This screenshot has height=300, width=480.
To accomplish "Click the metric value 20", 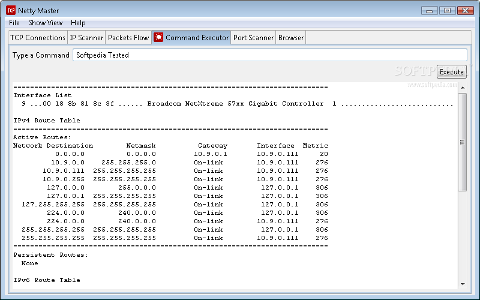I will [x=324, y=154].
